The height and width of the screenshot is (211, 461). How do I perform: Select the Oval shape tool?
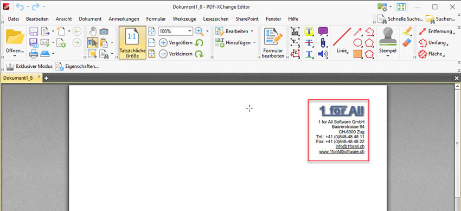coord(357,43)
